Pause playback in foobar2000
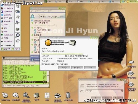This screenshot has width=138, height=104. (11, 63)
